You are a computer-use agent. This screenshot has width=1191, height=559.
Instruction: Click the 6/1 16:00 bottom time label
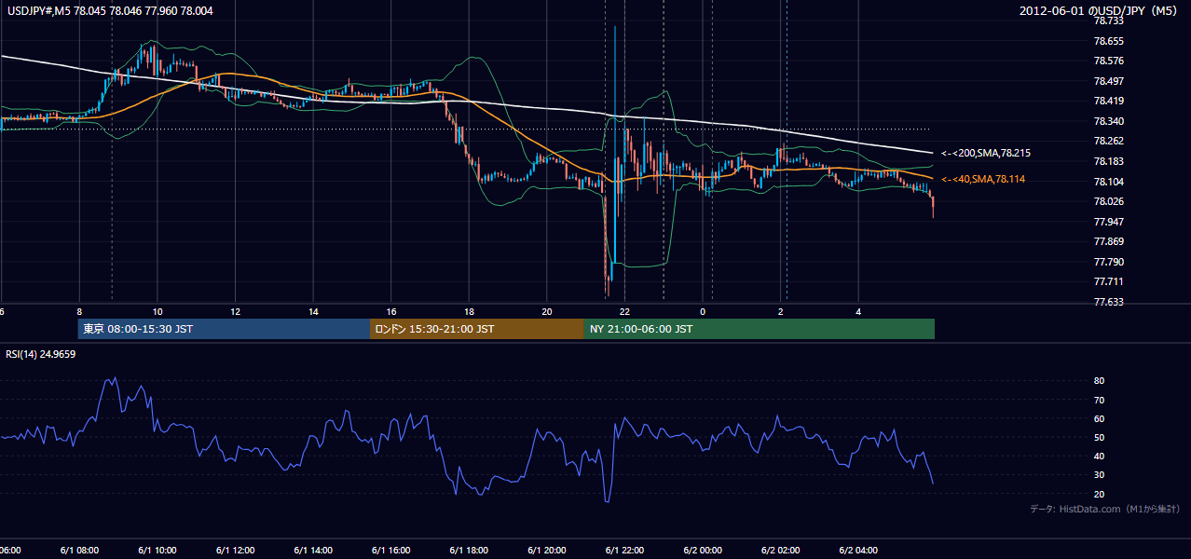(x=391, y=550)
